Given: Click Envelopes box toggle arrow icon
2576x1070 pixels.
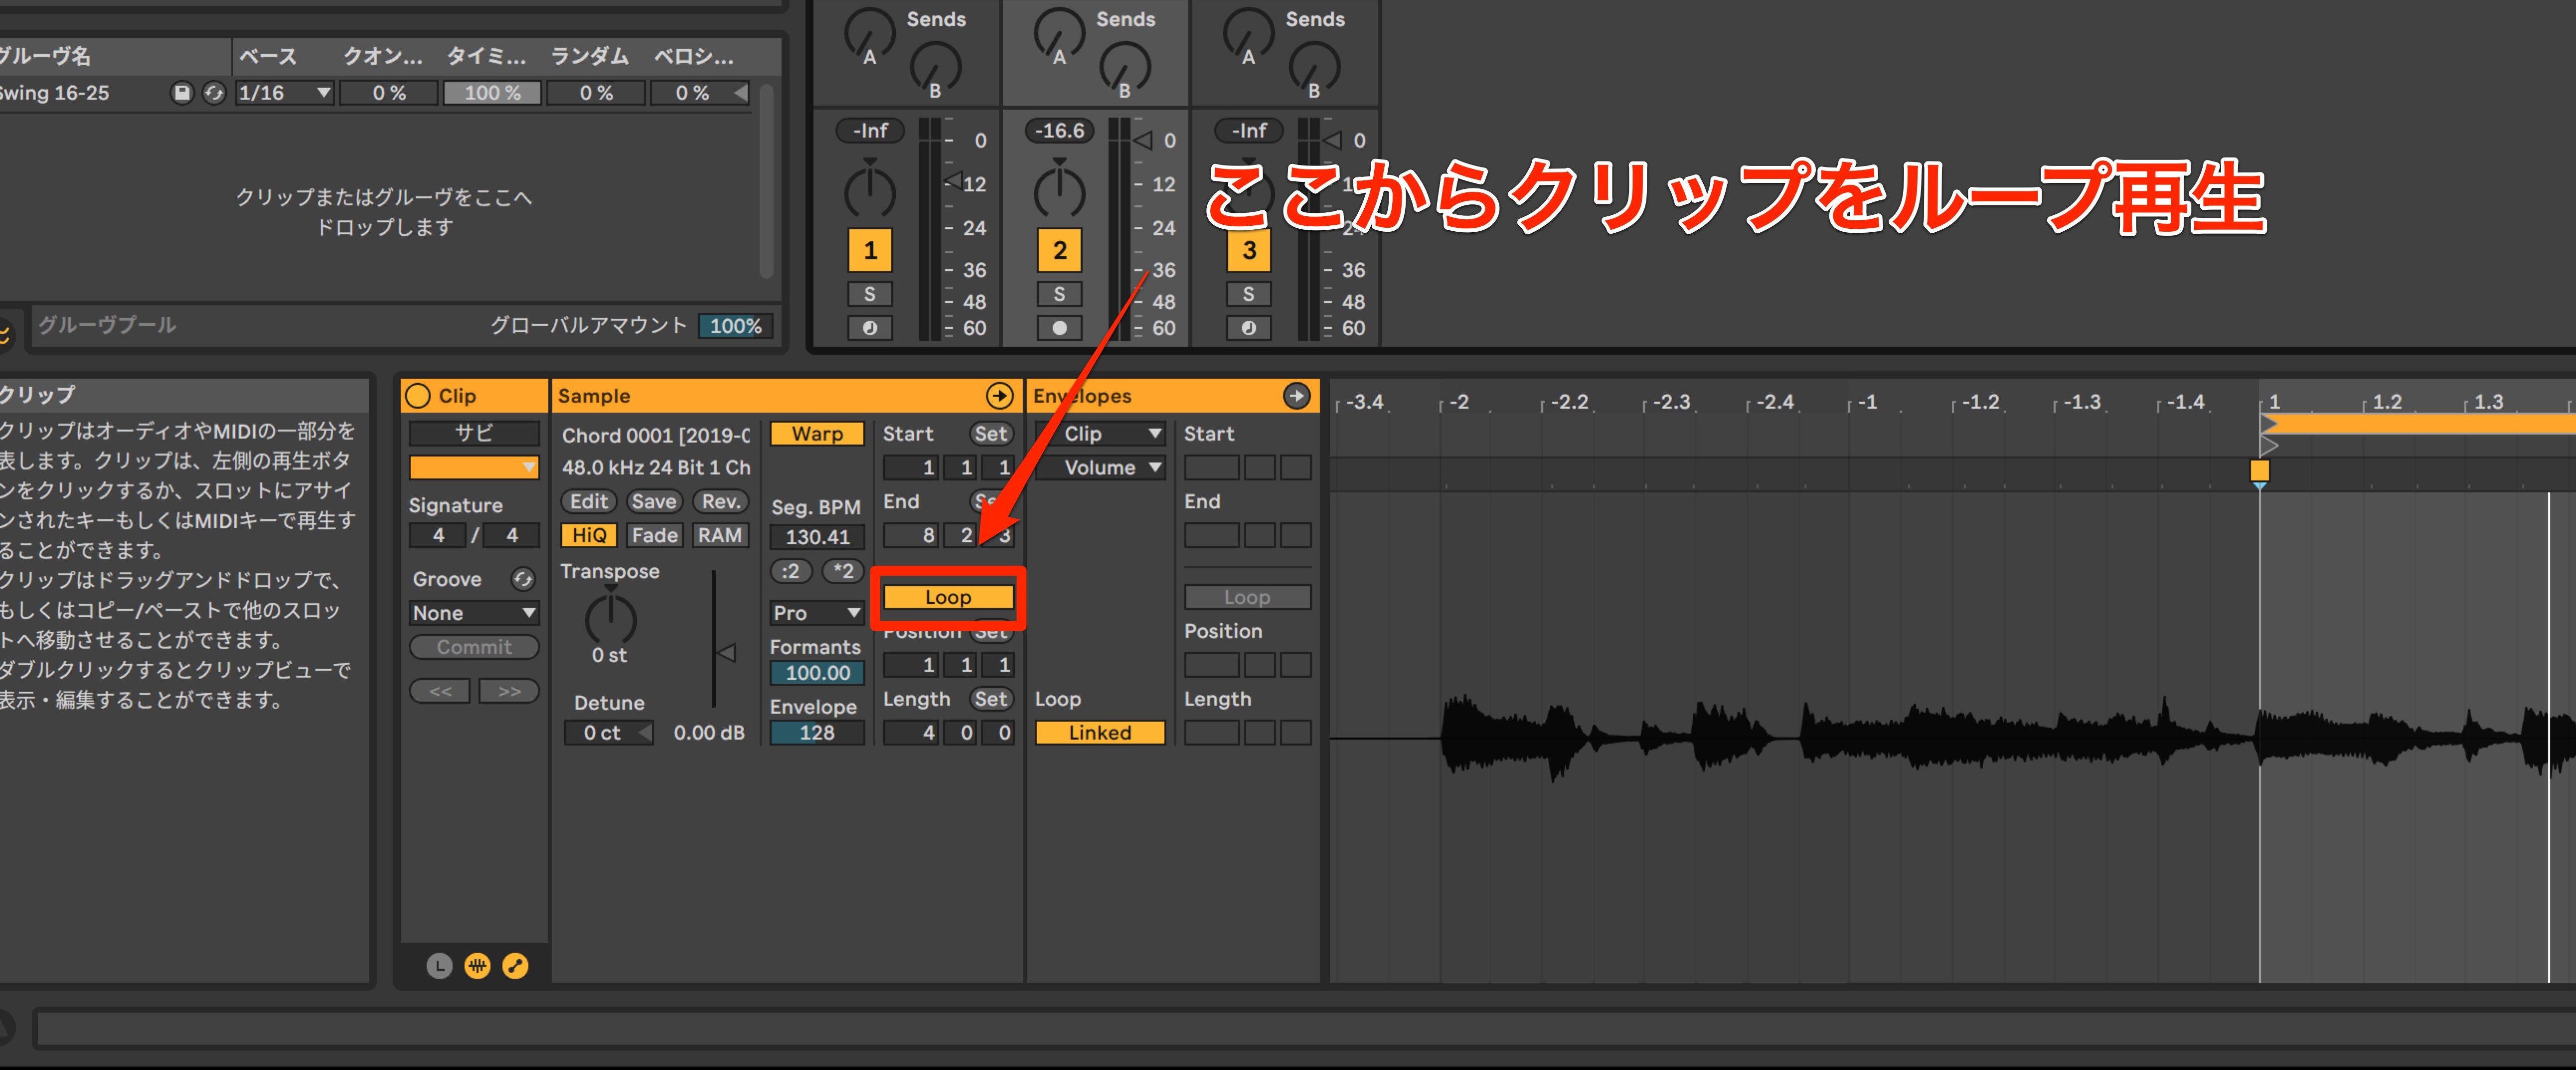Looking at the screenshot, I should (x=1296, y=396).
